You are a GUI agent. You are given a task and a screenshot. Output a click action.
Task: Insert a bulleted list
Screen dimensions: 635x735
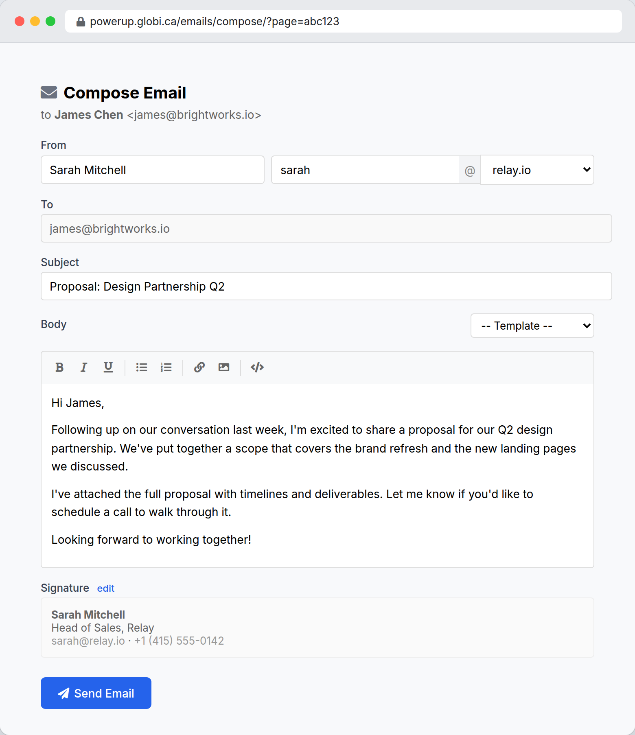(x=141, y=367)
